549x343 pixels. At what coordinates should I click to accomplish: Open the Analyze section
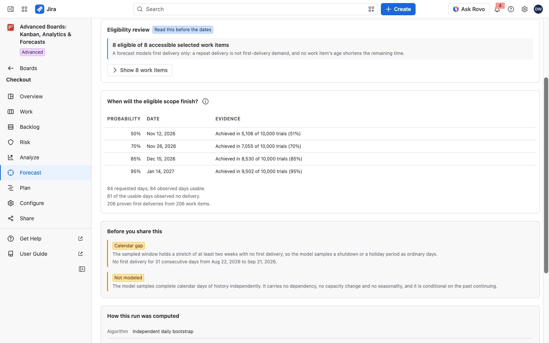pyautogui.click(x=45, y=157)
